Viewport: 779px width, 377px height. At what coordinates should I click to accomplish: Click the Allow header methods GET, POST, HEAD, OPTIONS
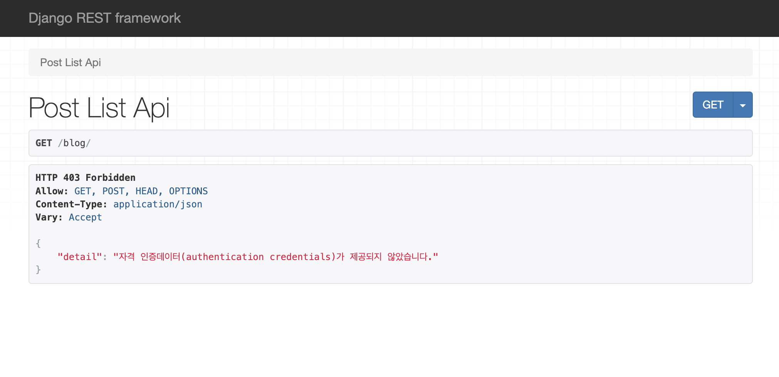[141, 191]
